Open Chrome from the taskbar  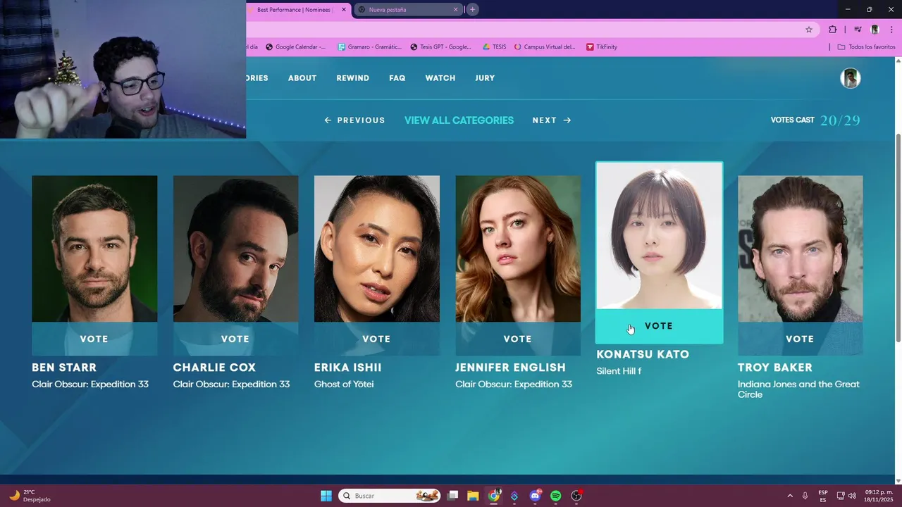pos(494,496)
